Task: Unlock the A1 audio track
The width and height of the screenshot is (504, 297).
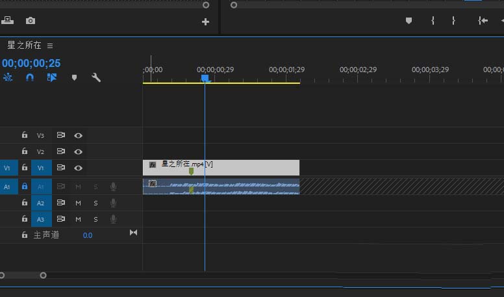Action: pyautogui.click(x=25, y=186)
